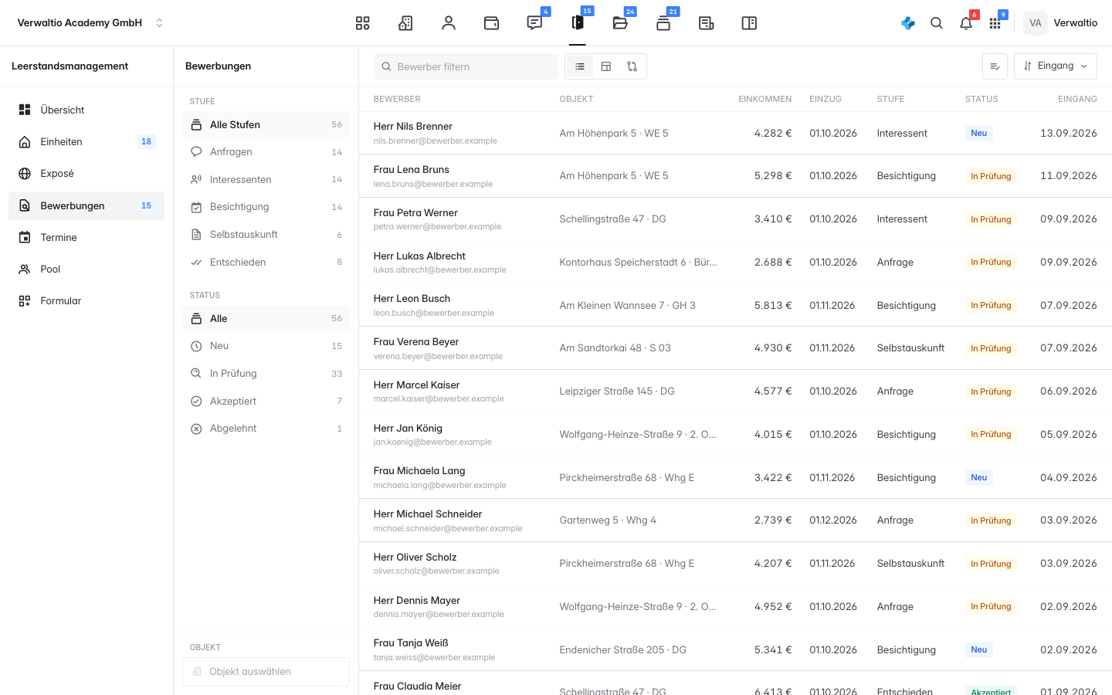Viewport: 1112px width, 695px height.
Task: Open the notifications bell icon
Action: tap(966, 23)
